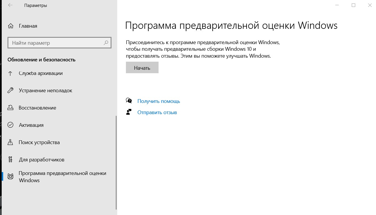The width and height of the screenshot is (376, 215).
Task: Click the Обновление и безопасность heading
Action: point(41,60)
